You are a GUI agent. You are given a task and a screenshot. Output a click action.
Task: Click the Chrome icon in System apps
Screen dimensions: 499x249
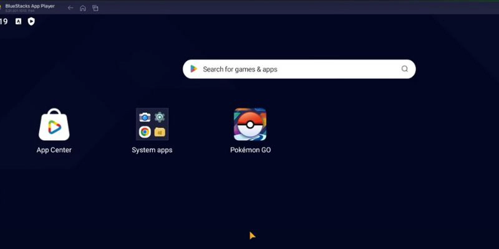[x=145, y=132]
